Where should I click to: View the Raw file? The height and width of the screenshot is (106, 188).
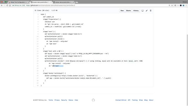click(122, 11)
